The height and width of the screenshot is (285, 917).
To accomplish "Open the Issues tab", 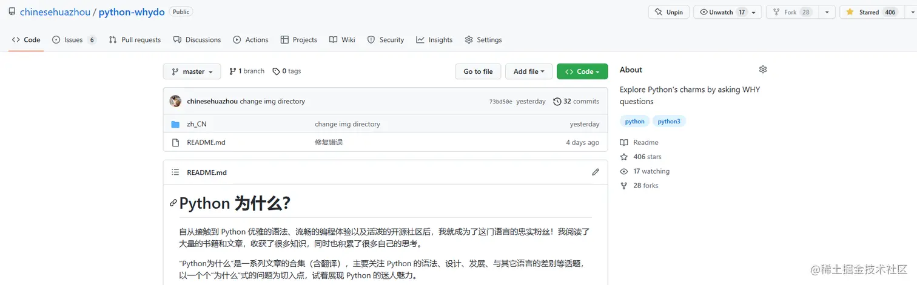I will 74,40.
